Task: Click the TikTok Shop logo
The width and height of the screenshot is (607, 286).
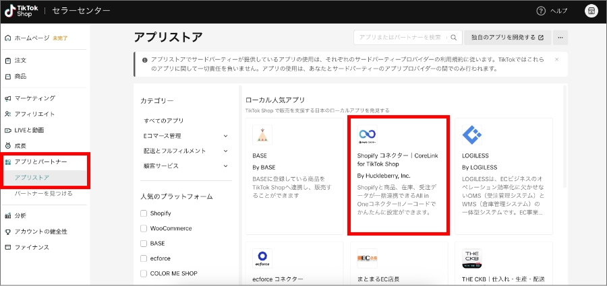Action: 22,11
